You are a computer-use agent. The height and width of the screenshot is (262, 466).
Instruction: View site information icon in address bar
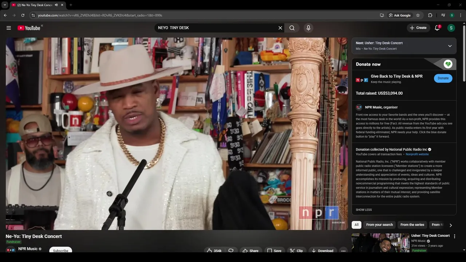(33, 15)
